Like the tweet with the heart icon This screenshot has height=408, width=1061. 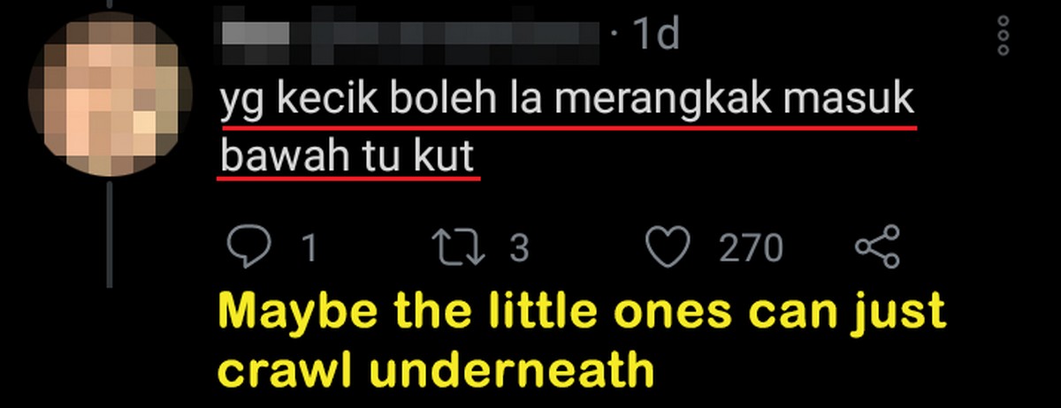pyautogui.click(x=668, y=248)
